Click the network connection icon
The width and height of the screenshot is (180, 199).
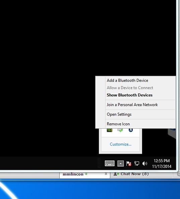(x=137, y=163)
